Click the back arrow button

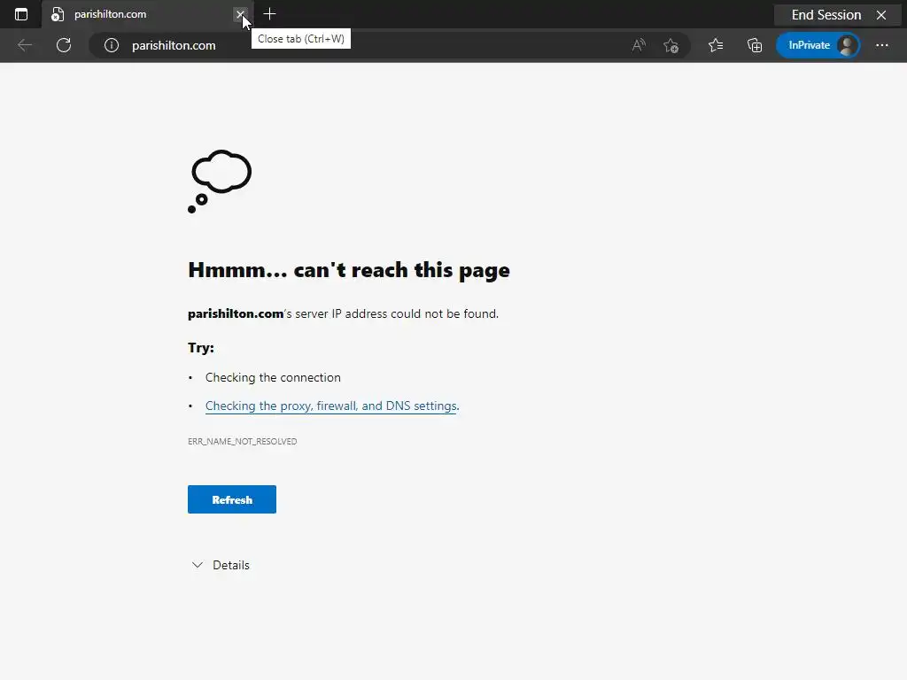click(24, 45)
